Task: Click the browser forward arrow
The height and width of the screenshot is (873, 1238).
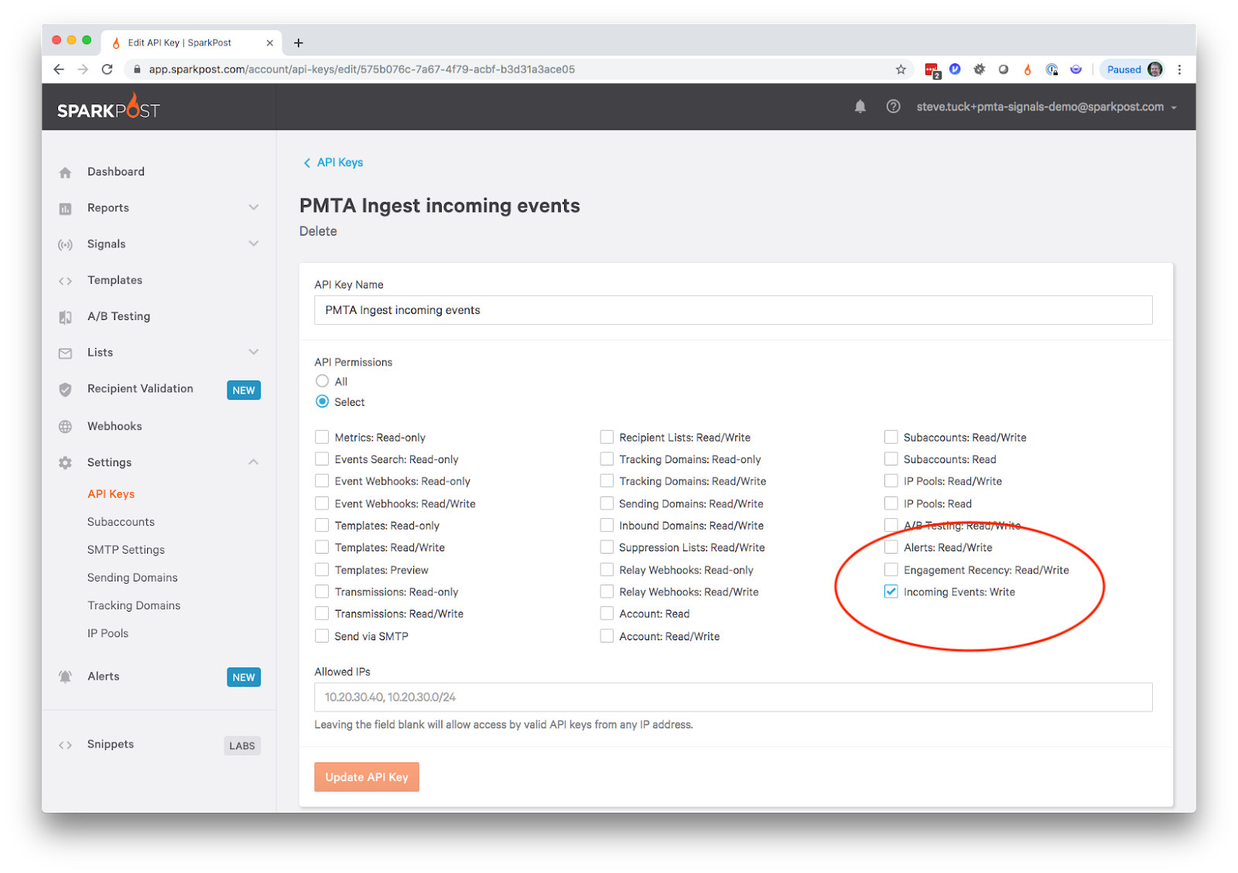Action: pyautogui.click(x=83, y=69)
